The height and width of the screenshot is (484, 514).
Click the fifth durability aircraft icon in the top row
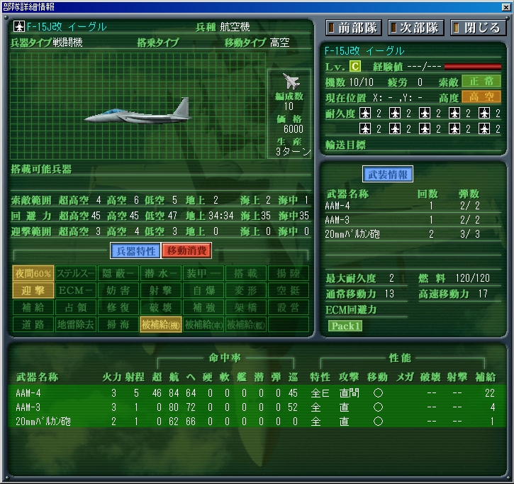coord(484,114)
